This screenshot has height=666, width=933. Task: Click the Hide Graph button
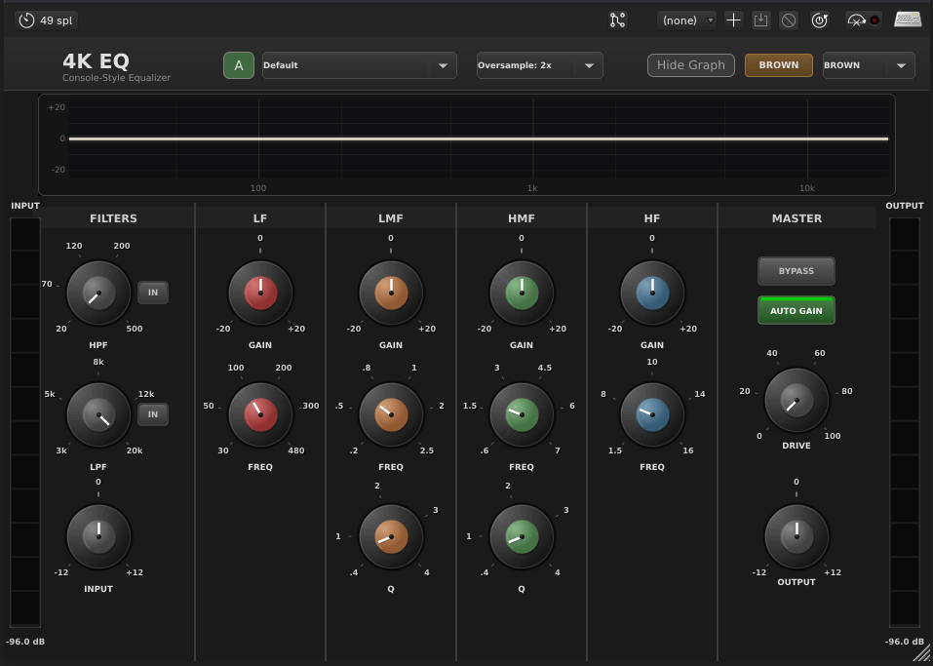(690, 64)
